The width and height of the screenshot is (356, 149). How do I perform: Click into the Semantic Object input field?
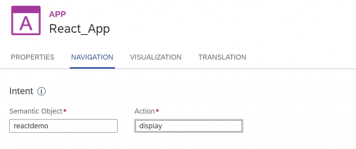pos(63,126)
